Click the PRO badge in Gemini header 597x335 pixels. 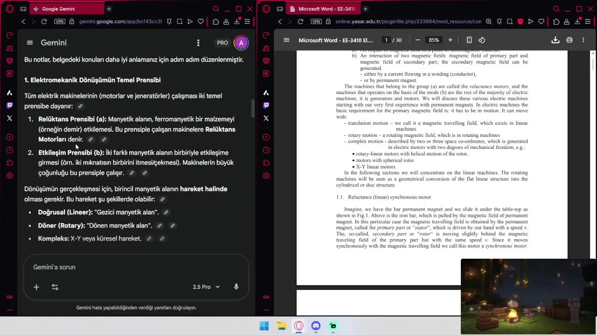tap(222, 43)
